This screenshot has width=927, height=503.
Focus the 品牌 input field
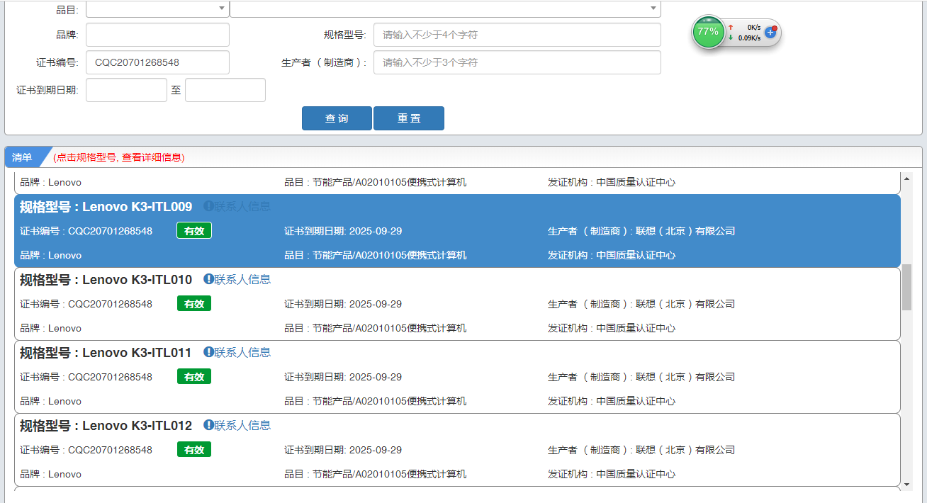point(157,35)
